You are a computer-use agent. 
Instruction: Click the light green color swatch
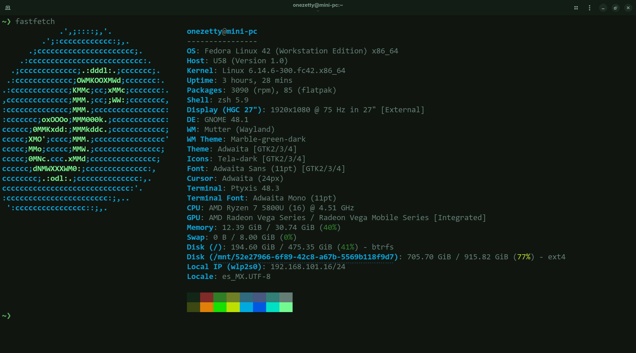[x=285, y=307]
